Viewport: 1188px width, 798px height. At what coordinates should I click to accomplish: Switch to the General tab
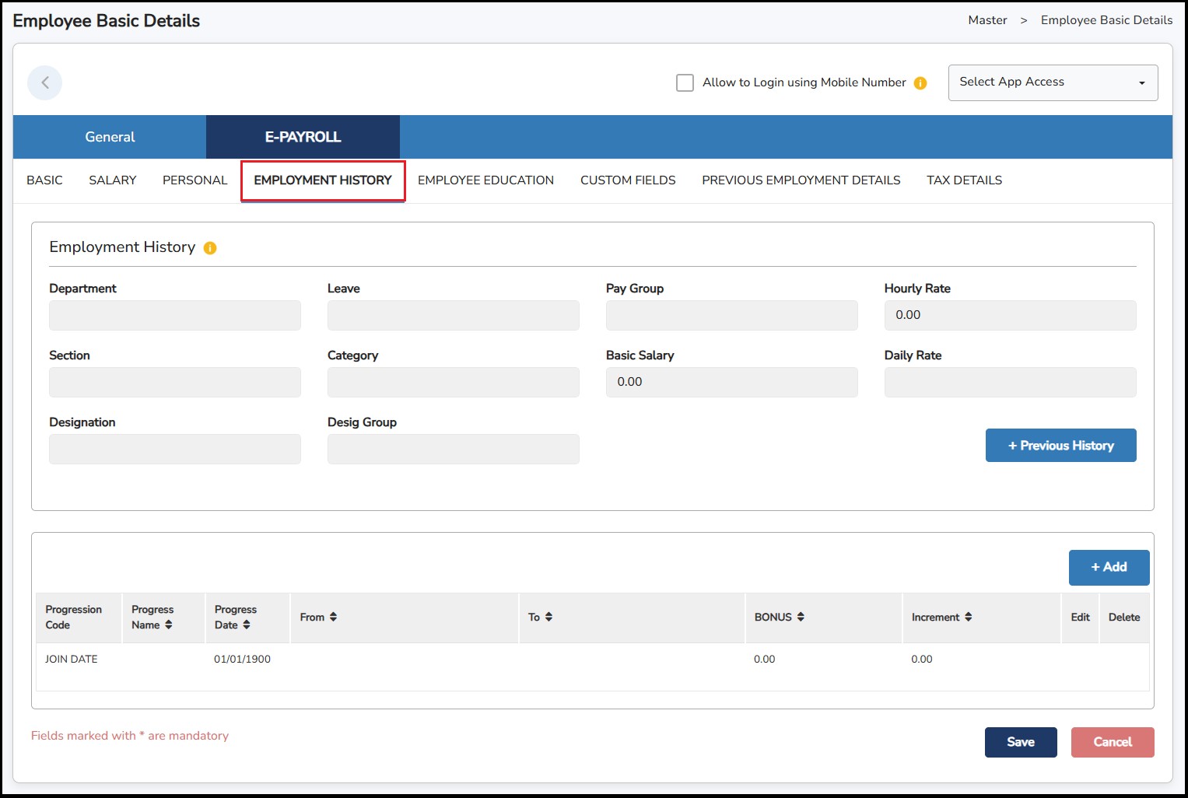pyautogui.click(x=109, y=137)
